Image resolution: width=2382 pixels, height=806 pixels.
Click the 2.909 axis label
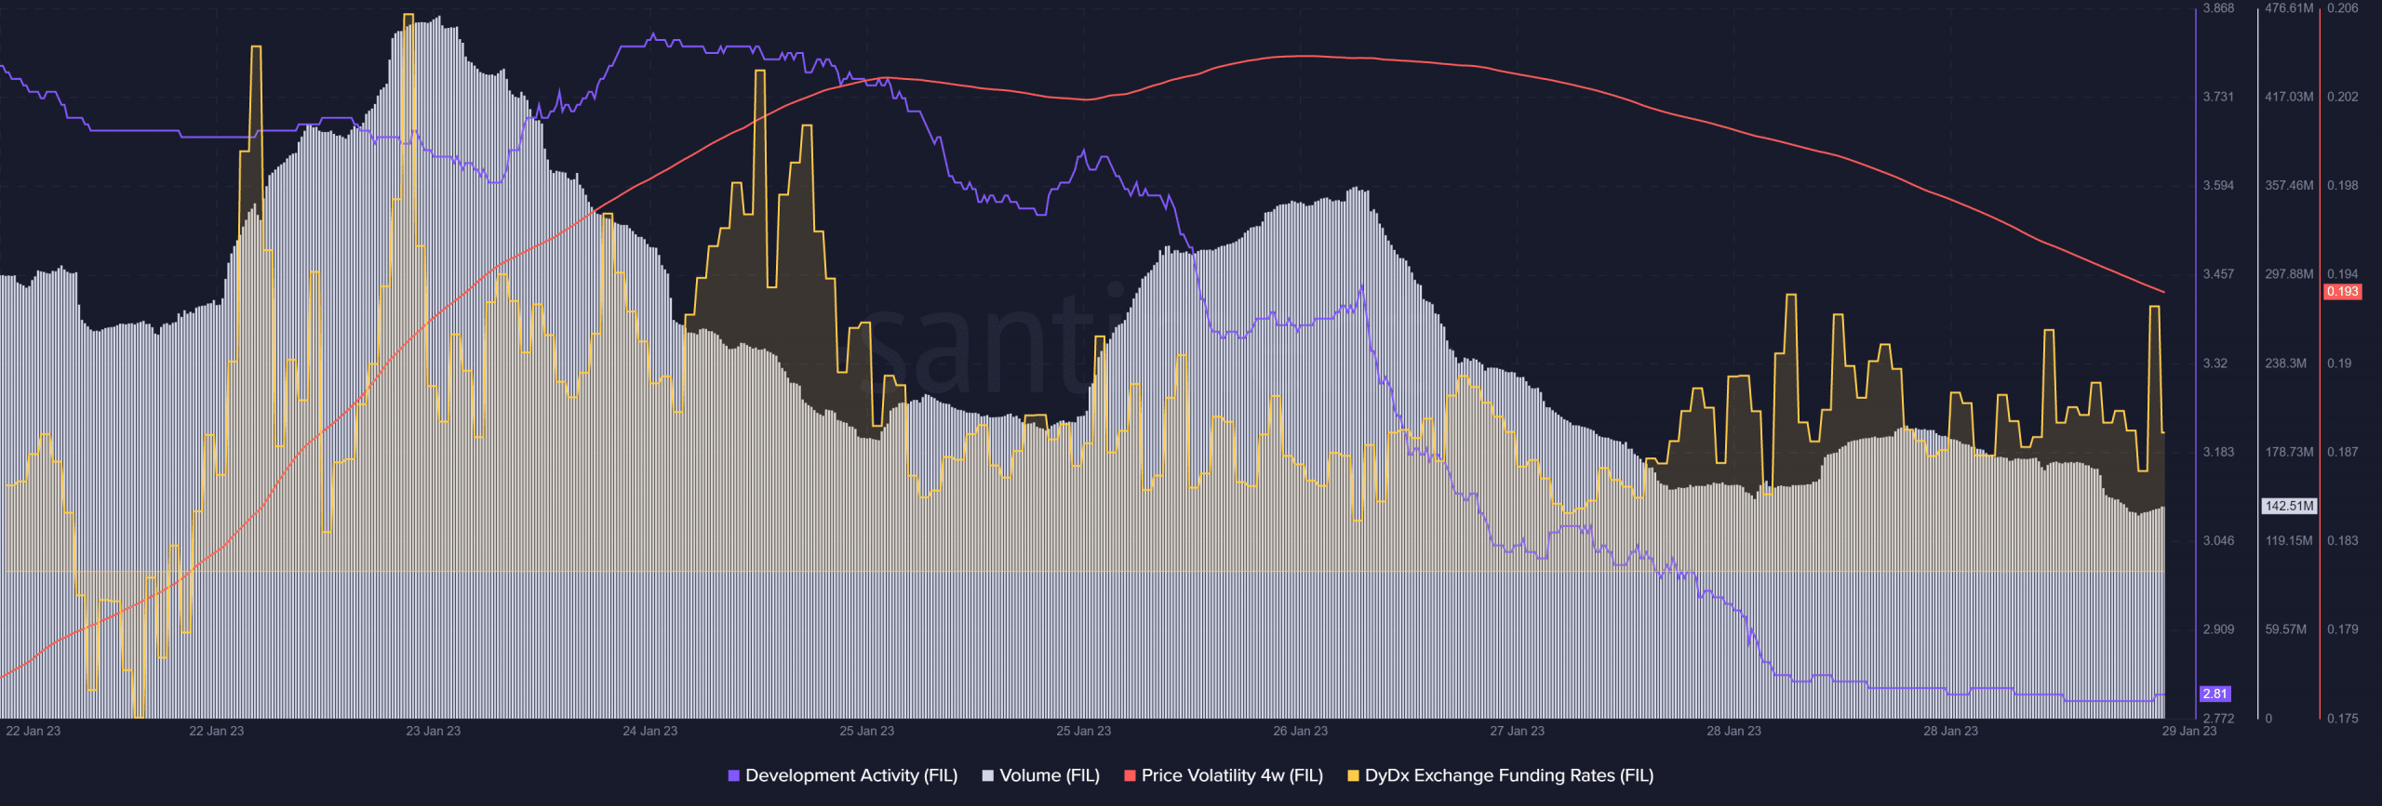coord(2218,629)
